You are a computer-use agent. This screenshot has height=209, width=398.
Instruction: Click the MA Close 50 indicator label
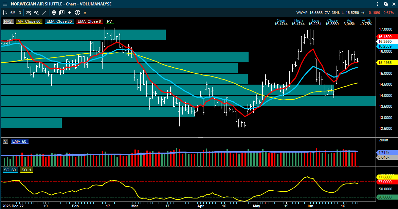click(x=29, y=21)
